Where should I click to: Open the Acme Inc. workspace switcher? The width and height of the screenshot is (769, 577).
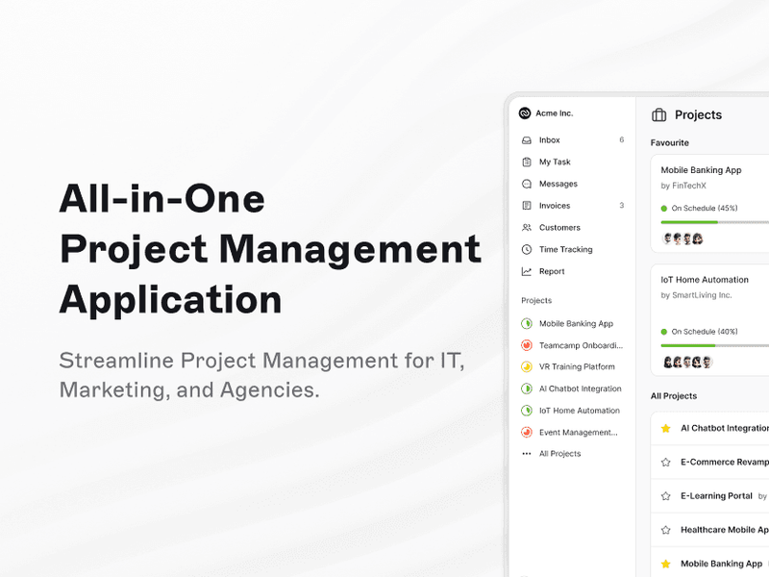pyautogui.click(x=546, y=113)
